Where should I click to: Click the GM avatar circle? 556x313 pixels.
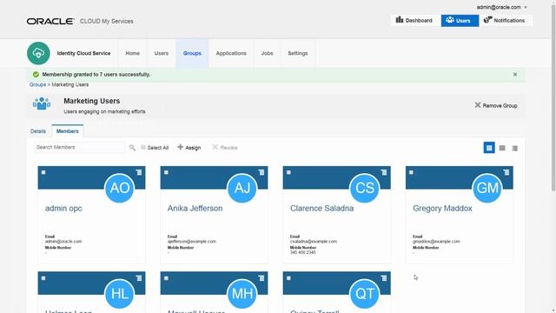(x=487, y=188)
